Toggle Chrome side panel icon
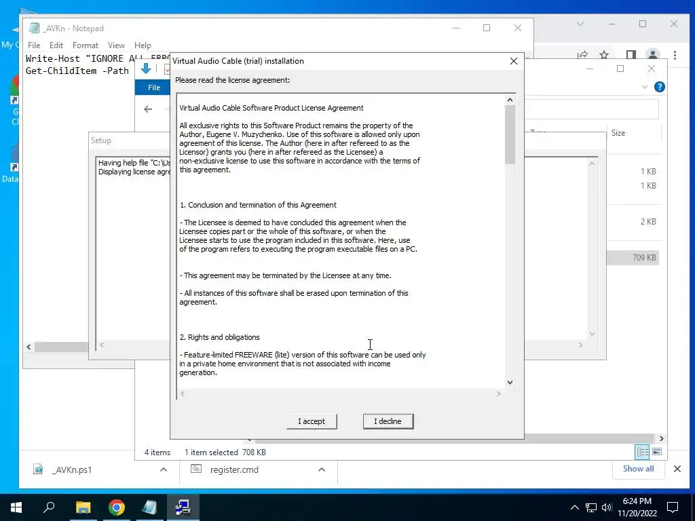Viewport: 695px width, 521px height. [631, 55]
